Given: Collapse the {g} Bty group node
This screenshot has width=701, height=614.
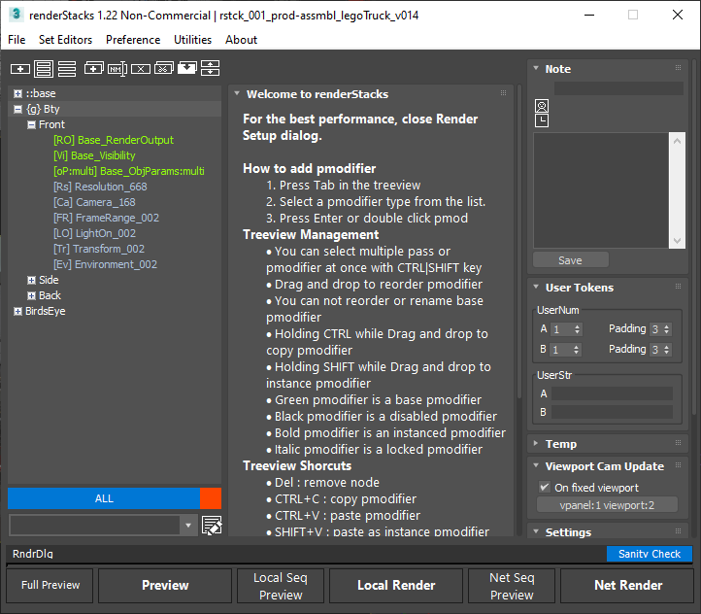Looking at the screenshot, I should click(x=17, y=109).
